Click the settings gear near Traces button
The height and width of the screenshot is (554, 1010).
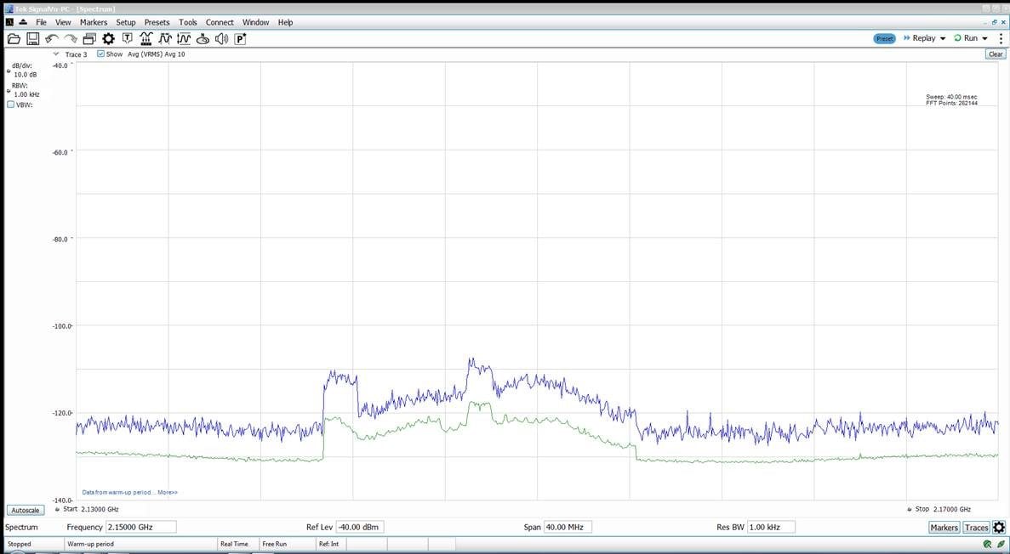999,527
